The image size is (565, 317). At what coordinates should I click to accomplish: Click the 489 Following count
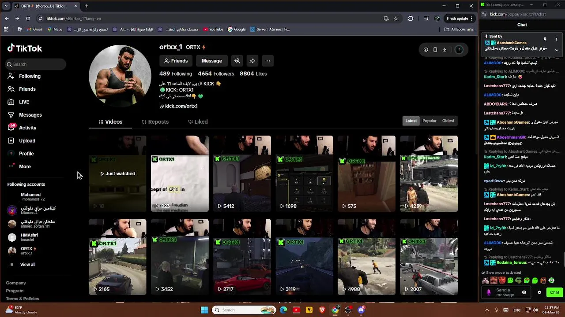pyautogui.click(x=176, y=74)
